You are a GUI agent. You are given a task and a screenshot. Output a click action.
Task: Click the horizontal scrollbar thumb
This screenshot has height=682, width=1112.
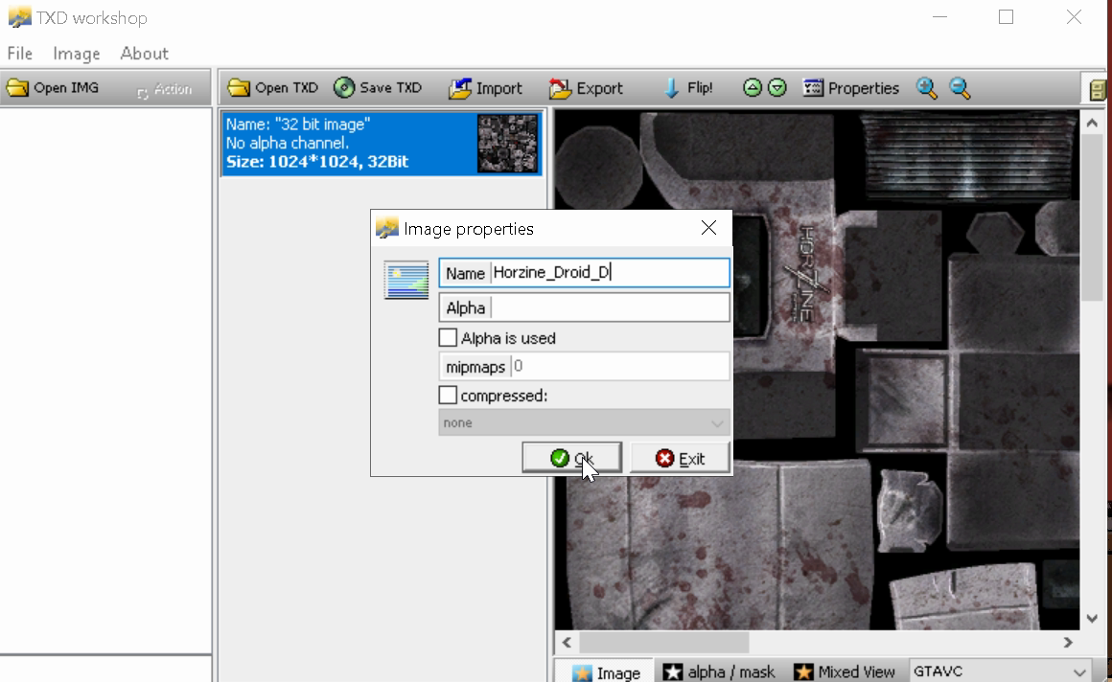point(663,643)
